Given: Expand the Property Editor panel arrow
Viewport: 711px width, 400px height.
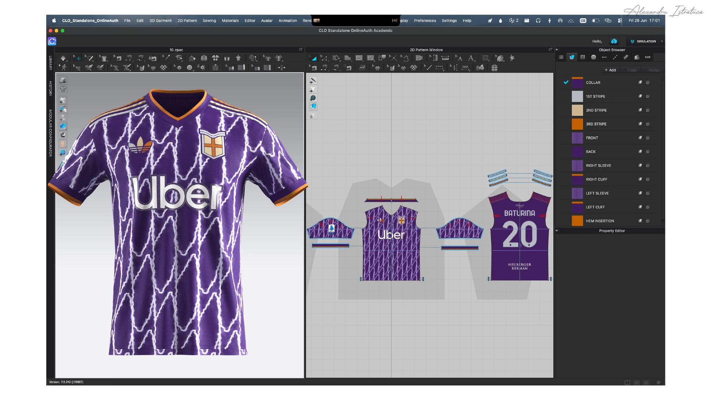Looking at the screenshot, I should [557, 231].
